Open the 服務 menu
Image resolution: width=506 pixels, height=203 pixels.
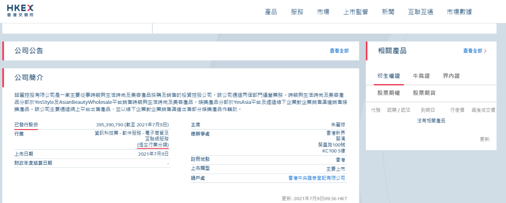coord(297,12)
